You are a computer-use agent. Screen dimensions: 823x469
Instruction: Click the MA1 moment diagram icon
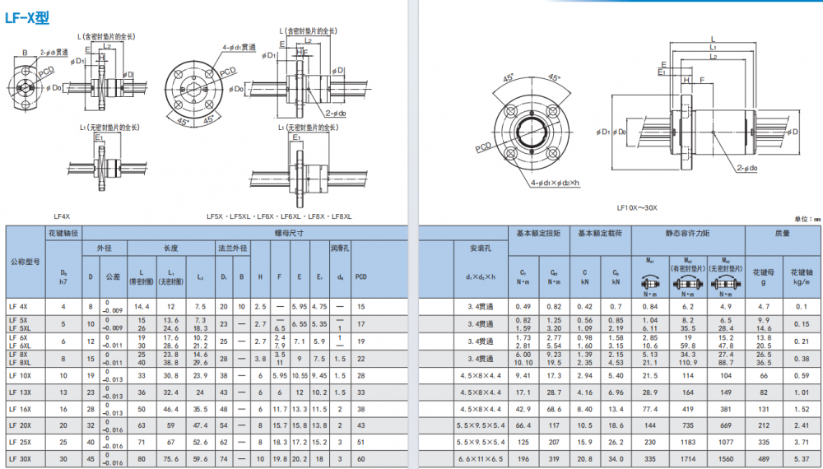[649, 283]
